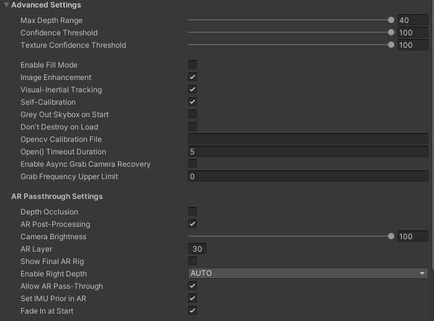Click the Open() Timeout Duration field

(x=308, y=151)
